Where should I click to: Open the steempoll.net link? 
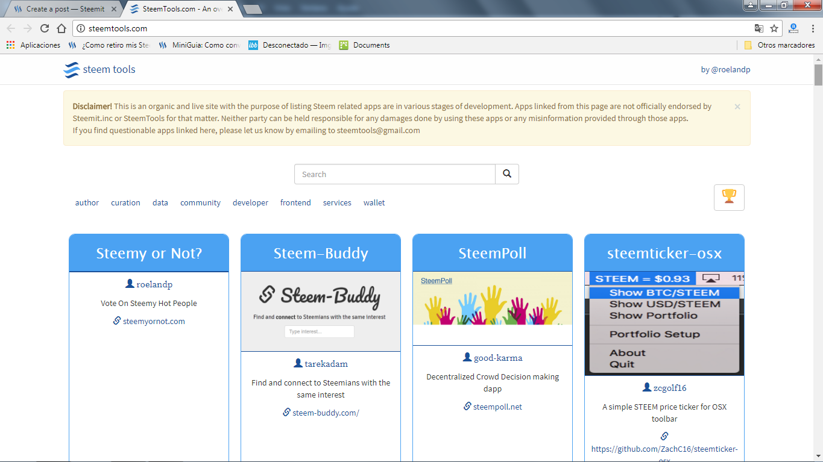pyautogui.click(x=497, y=407)
